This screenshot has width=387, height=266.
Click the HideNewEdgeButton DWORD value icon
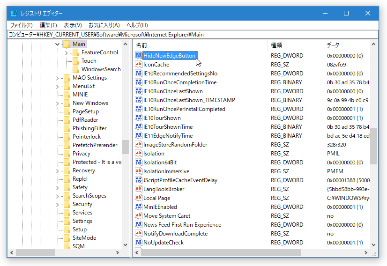pos(139,55)
